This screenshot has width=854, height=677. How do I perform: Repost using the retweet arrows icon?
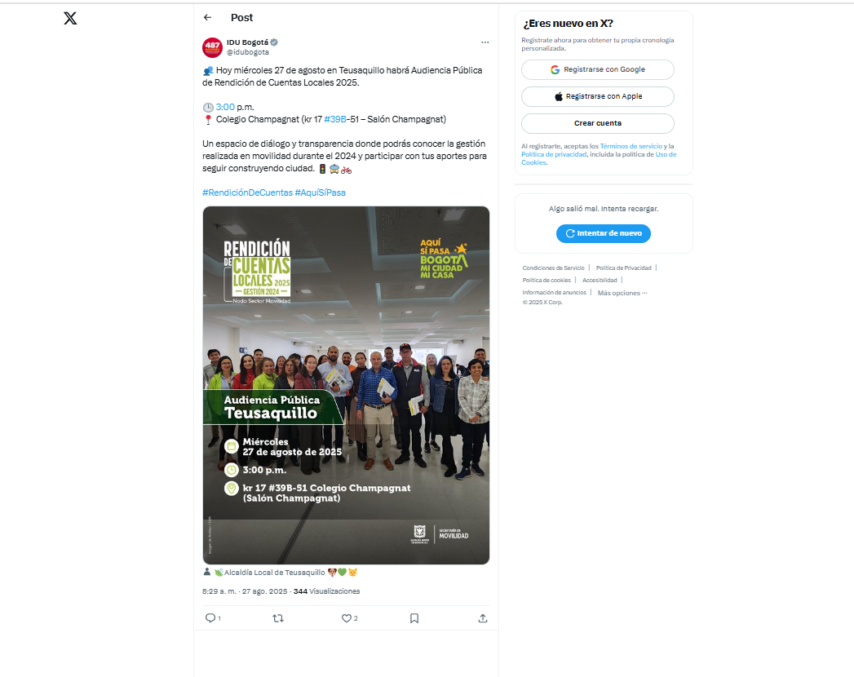click(278, 617)
